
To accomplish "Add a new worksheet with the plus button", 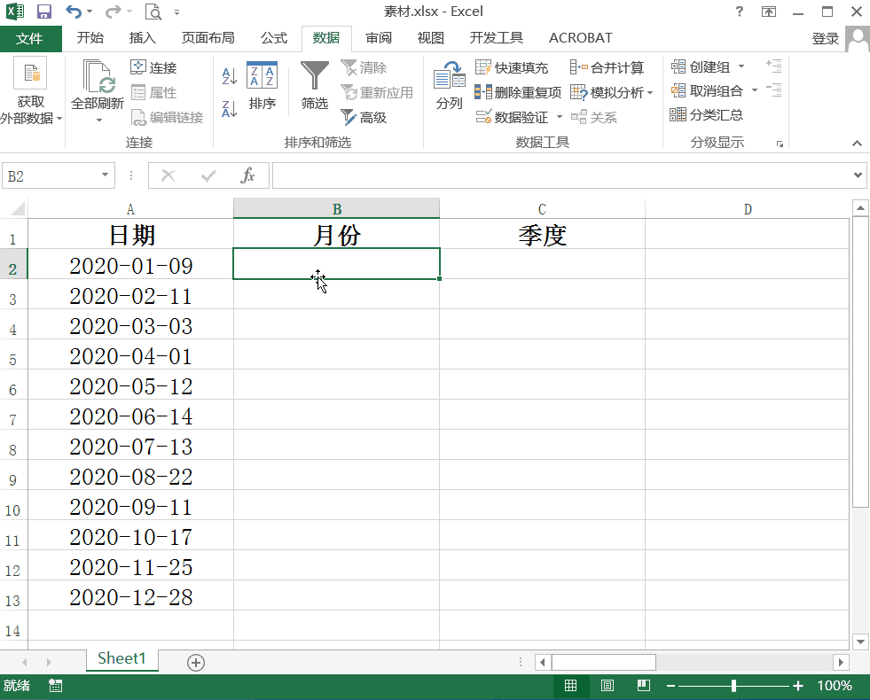I will tap(195, 661).
